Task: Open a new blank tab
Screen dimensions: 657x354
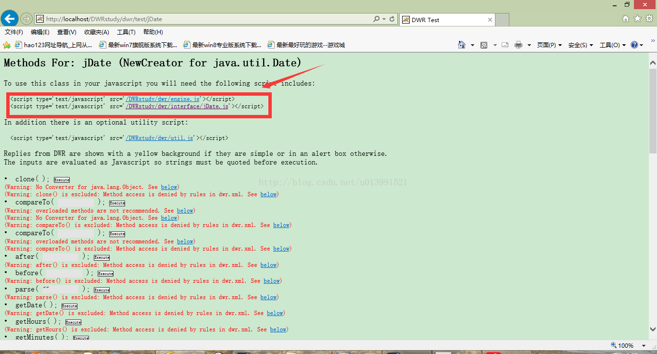Action: [x=502, y=20]
